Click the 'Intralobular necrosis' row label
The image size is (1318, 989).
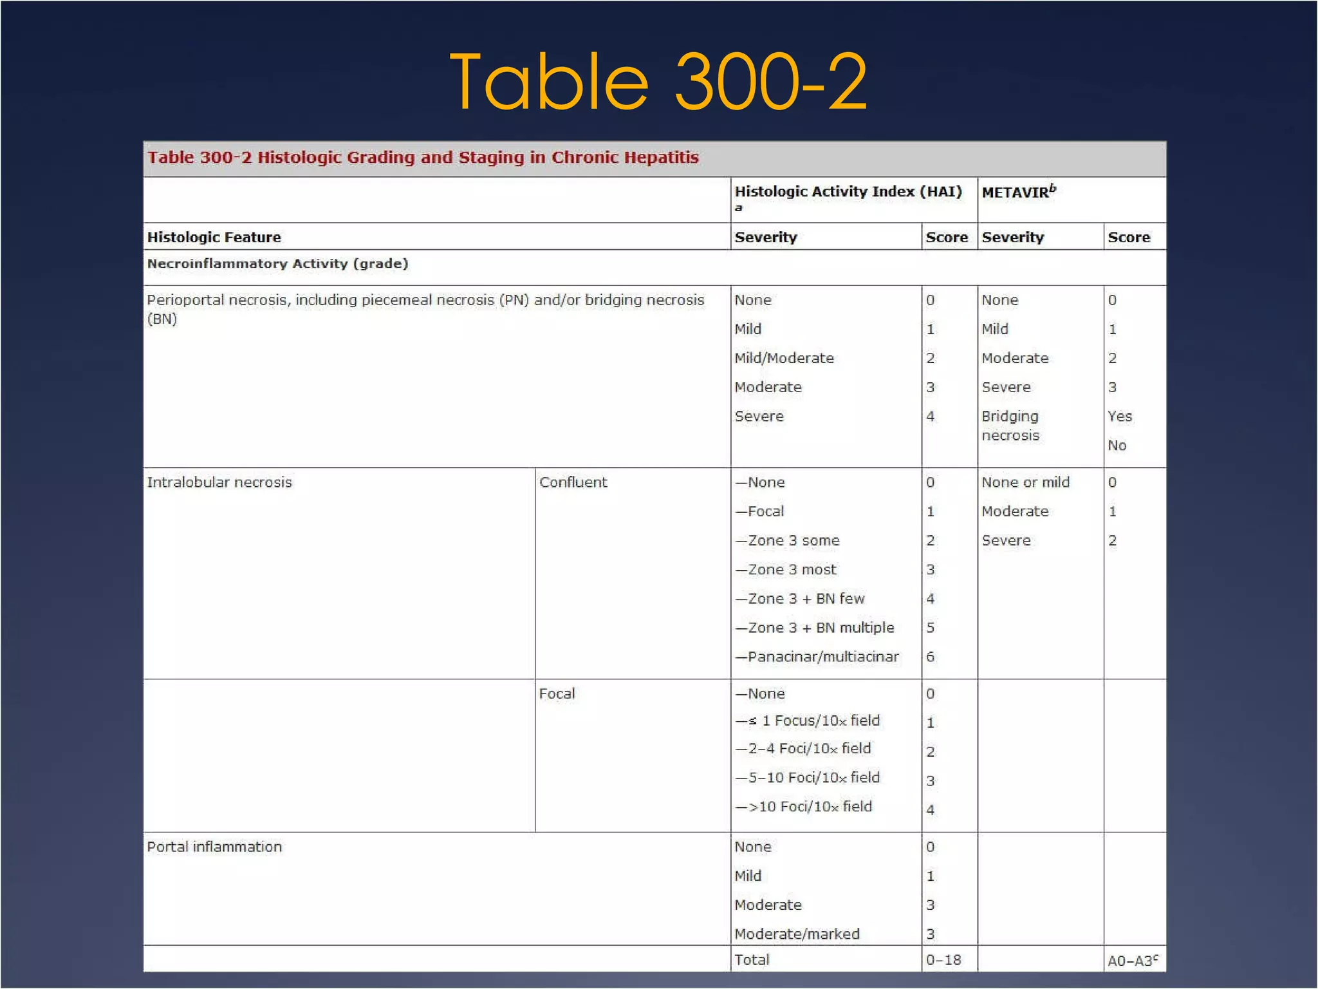pyautogui.click(x=219, y=482)
